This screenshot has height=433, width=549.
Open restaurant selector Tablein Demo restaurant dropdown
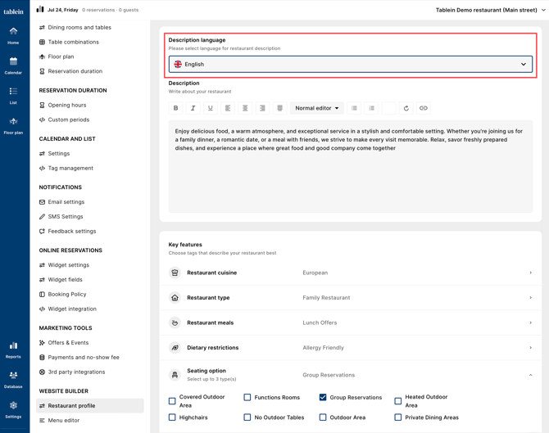[x=490, y=10]
